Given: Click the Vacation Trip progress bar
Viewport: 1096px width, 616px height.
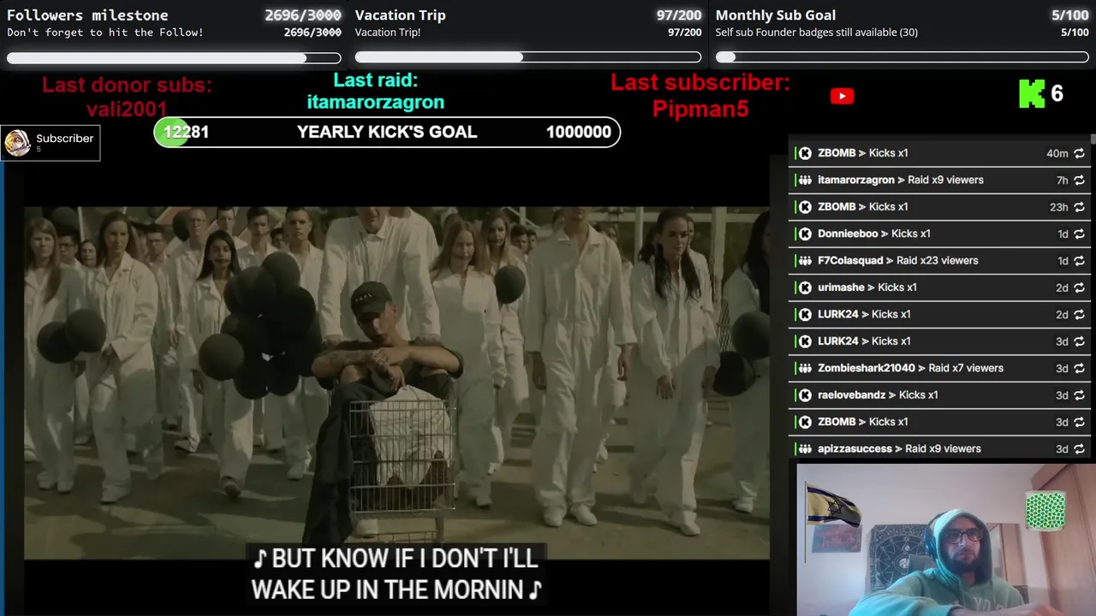Looking at the screenshot, I should (528, 57).
